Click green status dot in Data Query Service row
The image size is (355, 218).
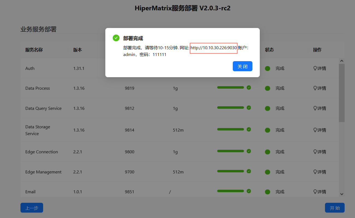267,108
